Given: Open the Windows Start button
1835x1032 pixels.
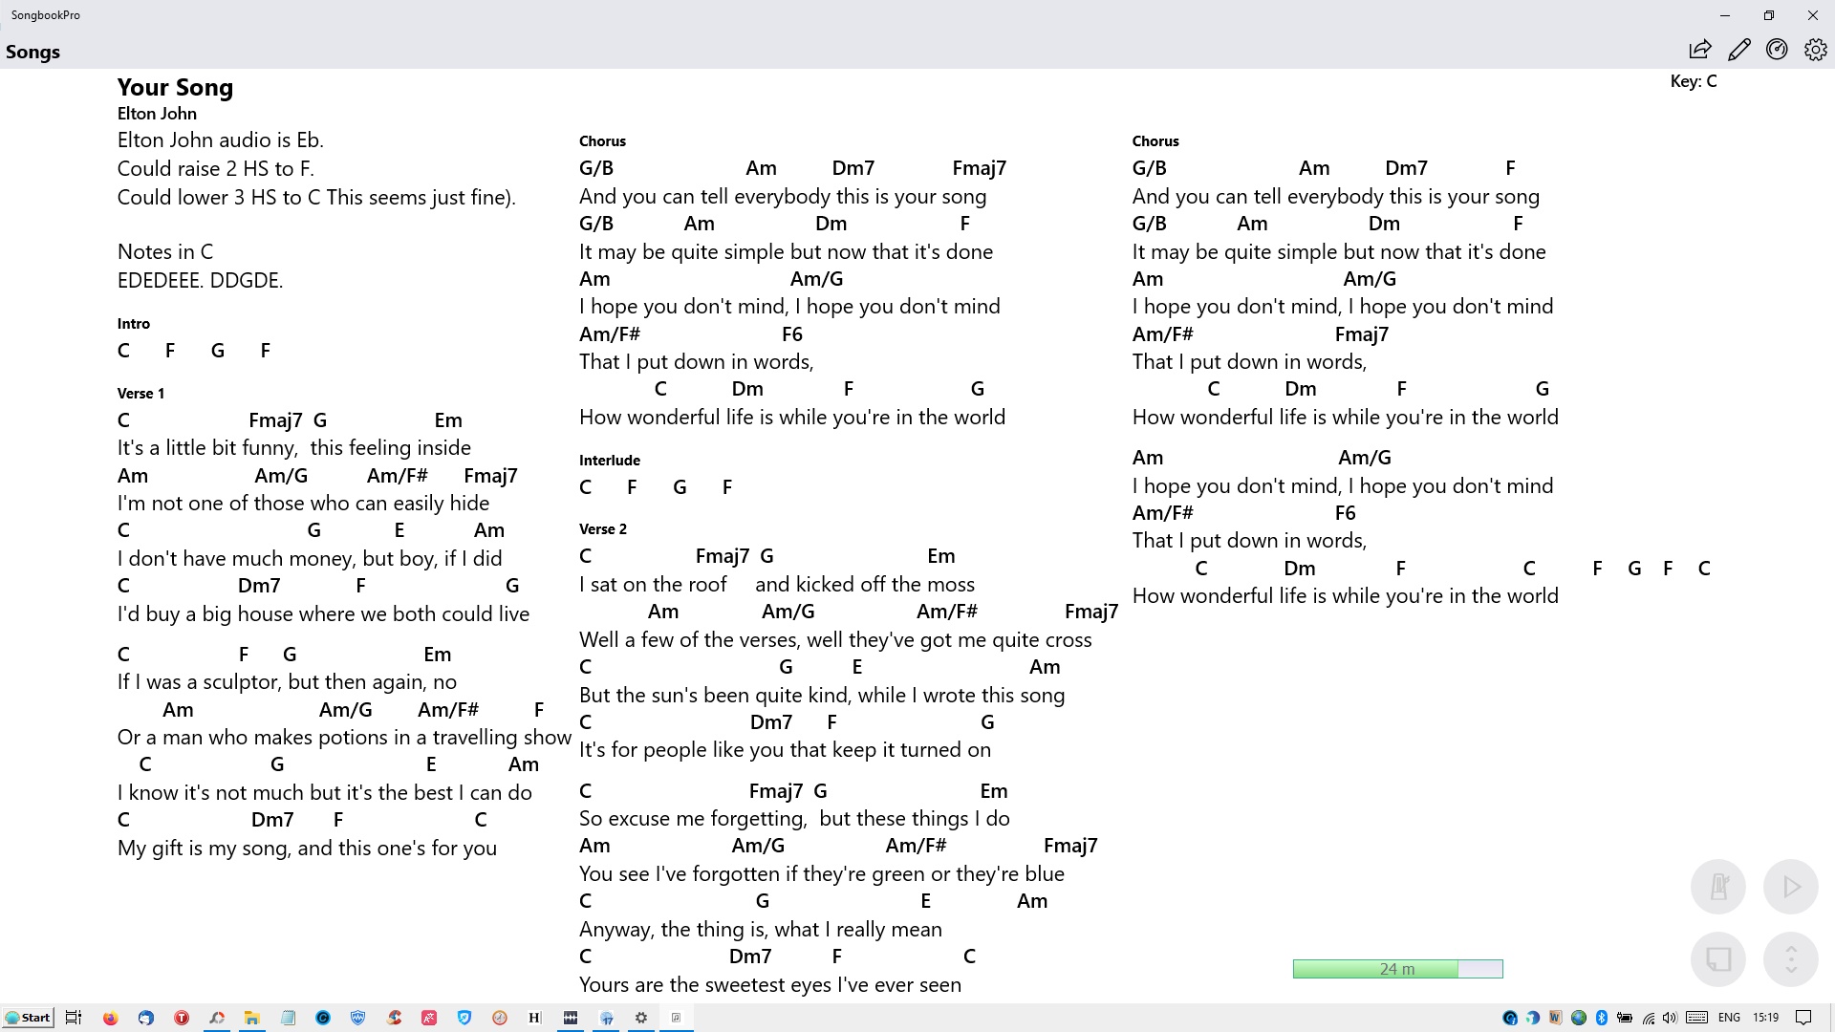Looking at the screenshot, I should pyautogui.click(x=28, y=1018).
